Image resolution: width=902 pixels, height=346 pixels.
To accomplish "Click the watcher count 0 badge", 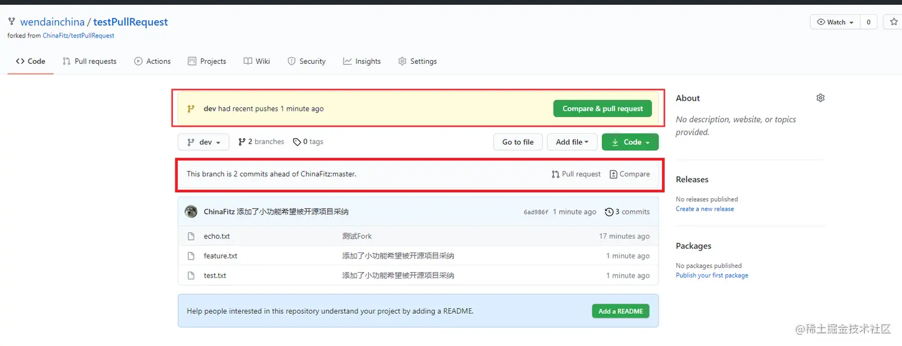I will pos(868,22).
